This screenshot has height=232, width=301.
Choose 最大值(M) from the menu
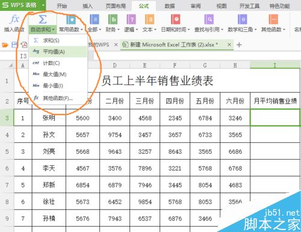(x=58, y=74)
